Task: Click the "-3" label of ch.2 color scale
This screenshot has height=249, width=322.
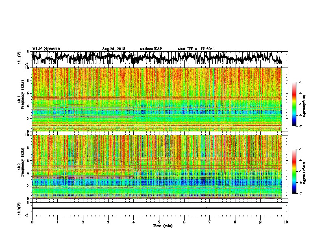Action: (300, 149)
